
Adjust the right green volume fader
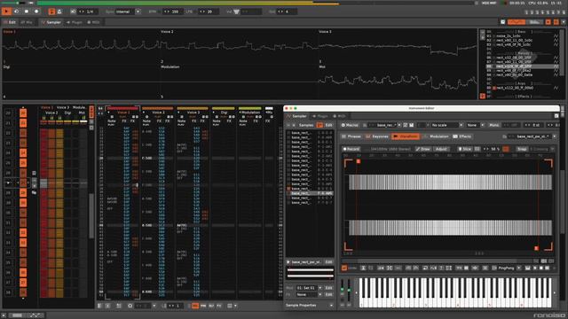click(349, 291)
